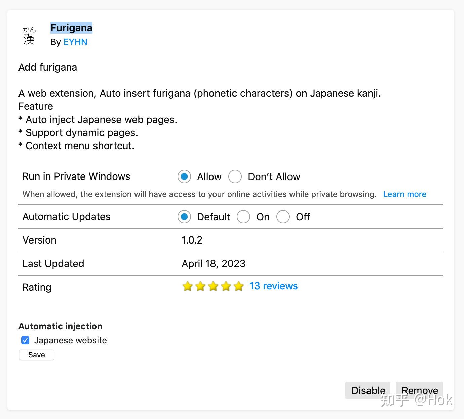Disable the Furigana extension
Image resolution: width=464 pixels, height=419 pixels.
point(368,390)
